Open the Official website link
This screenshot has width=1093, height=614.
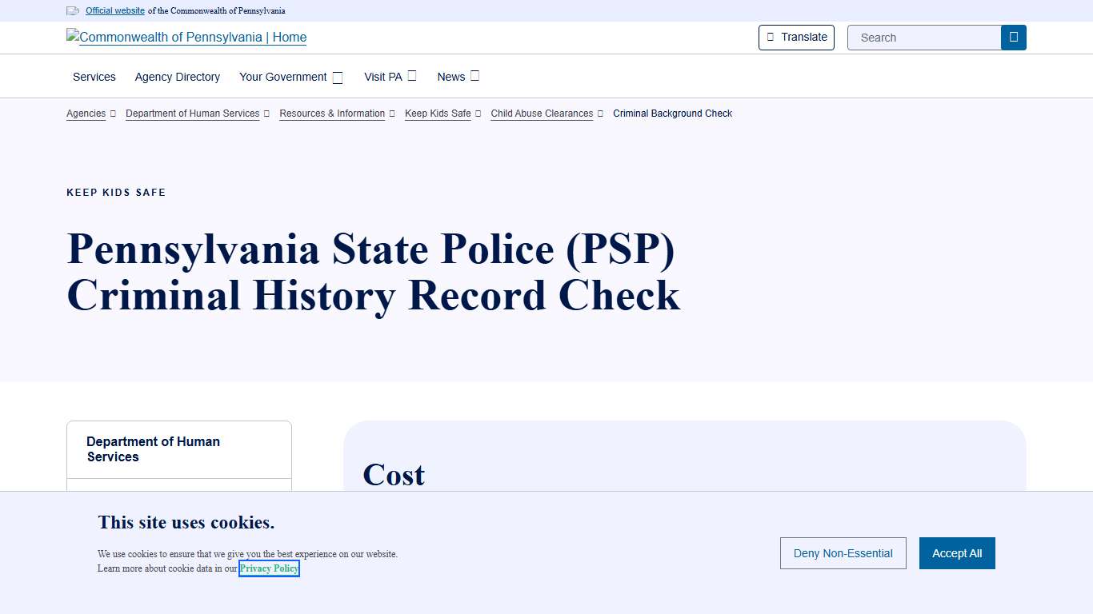[x=114, y=10]
